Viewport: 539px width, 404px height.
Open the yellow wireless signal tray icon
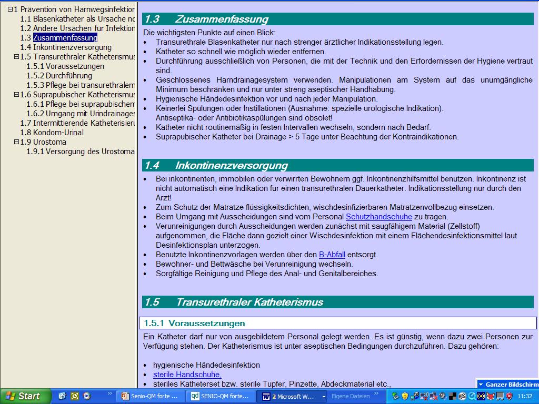point(481,396)
